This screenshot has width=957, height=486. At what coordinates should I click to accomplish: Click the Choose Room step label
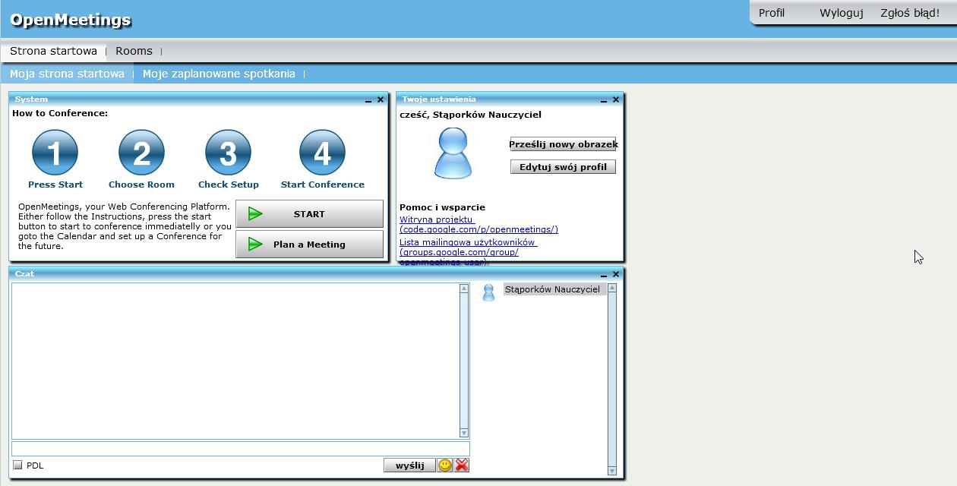coord(141,185)
